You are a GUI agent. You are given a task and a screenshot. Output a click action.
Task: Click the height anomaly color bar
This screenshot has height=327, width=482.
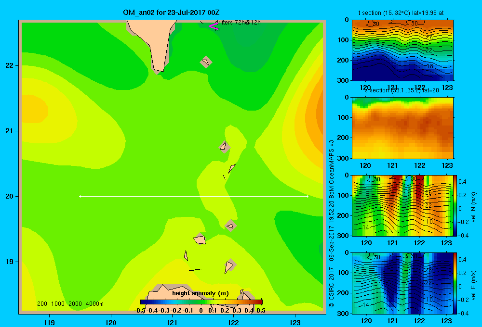(x=201, y=302)
